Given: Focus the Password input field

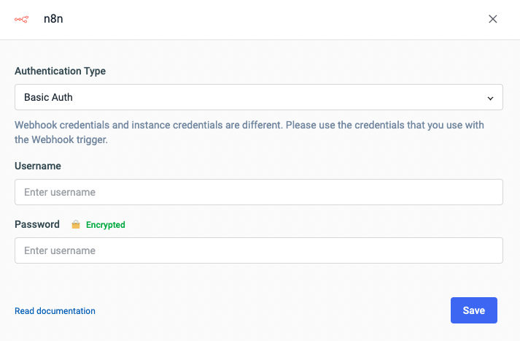Looking at the screenshot, I should pyautogui.click(x=258, y=250).
